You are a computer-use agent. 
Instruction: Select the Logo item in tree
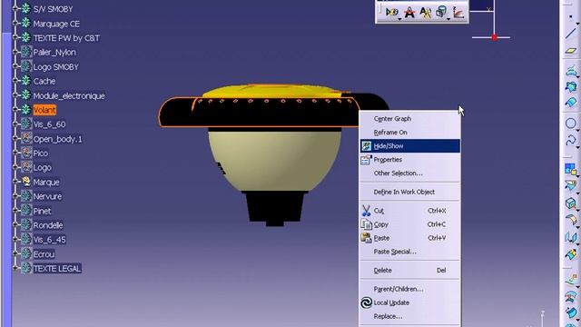click(x=43, y=167)
